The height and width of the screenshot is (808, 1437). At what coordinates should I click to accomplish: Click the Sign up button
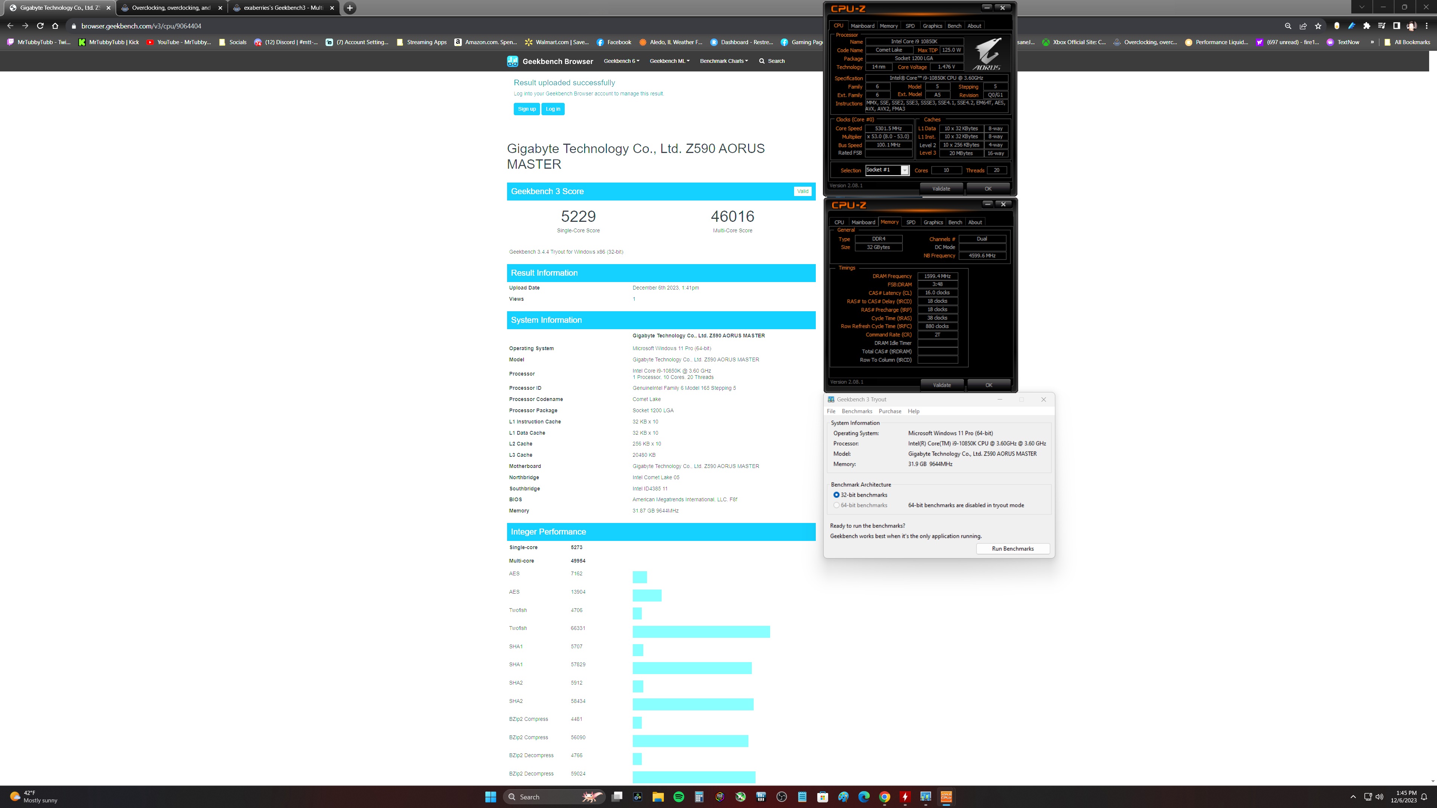(527, 109)
